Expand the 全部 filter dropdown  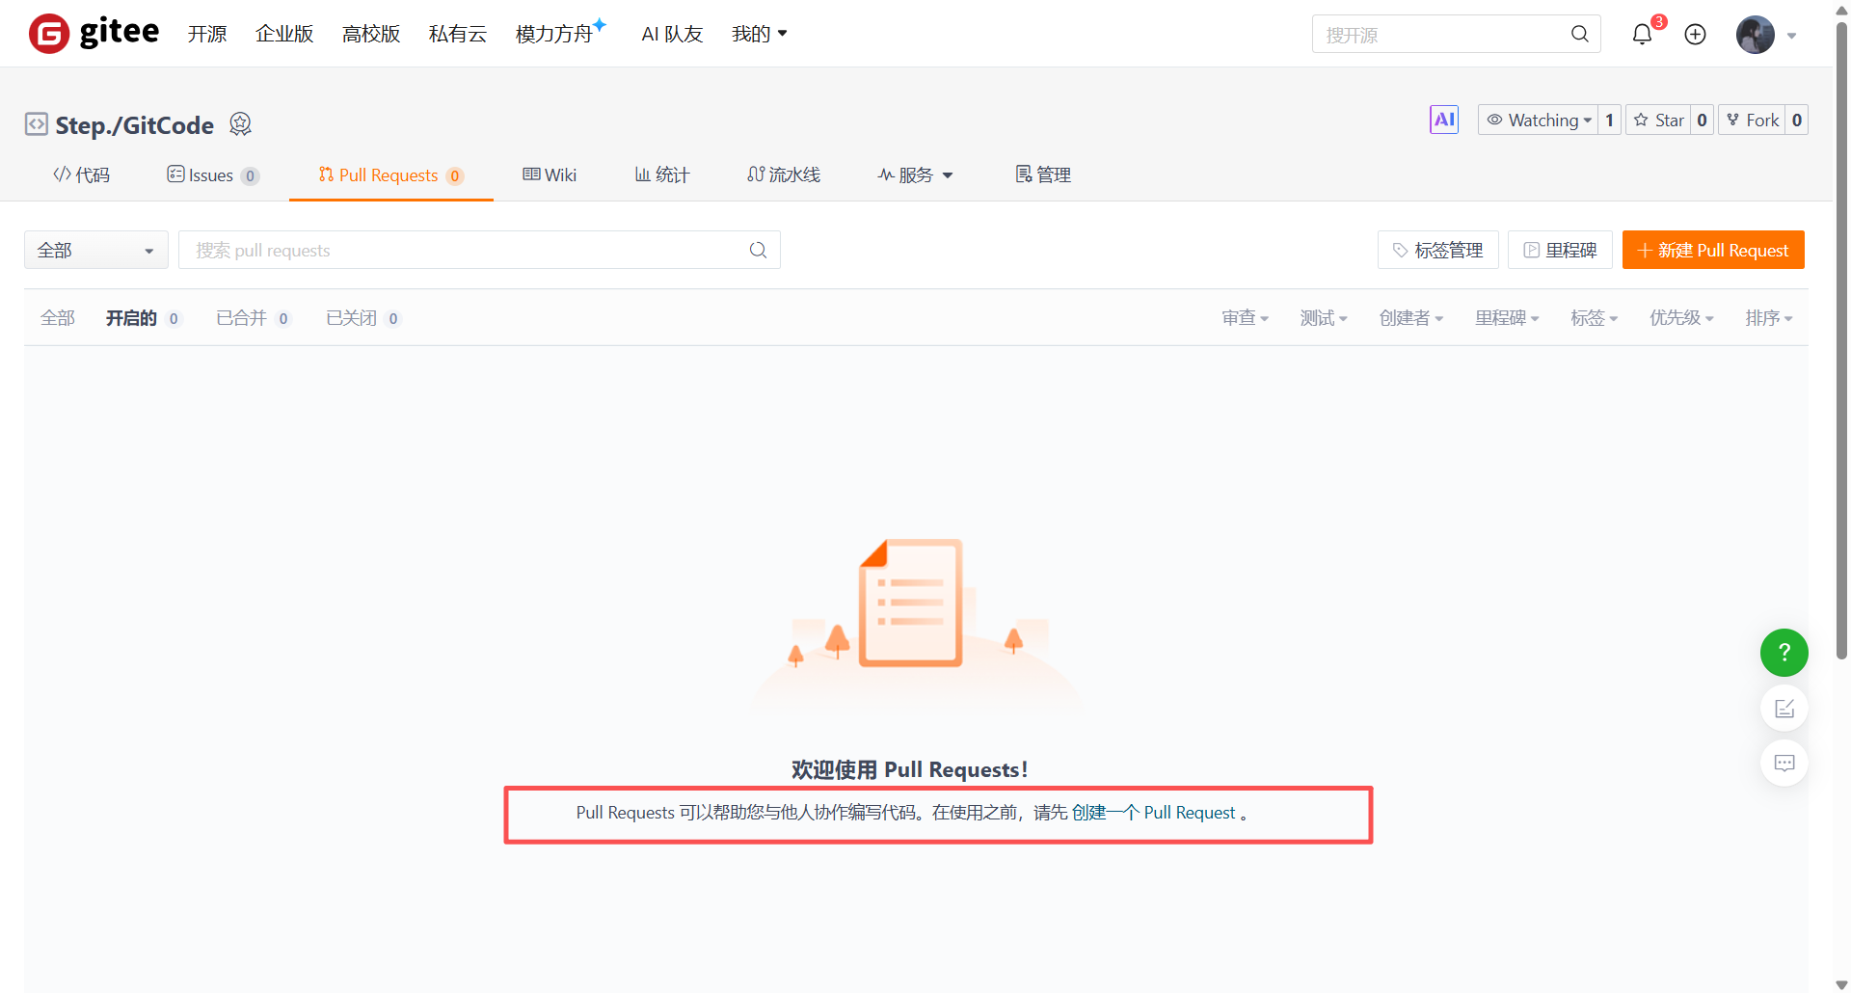tap(96, 250)
